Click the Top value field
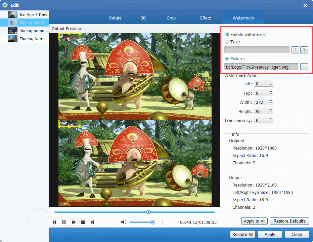The image size is (313, 242). pyautogui.click(x=262, y=93)
